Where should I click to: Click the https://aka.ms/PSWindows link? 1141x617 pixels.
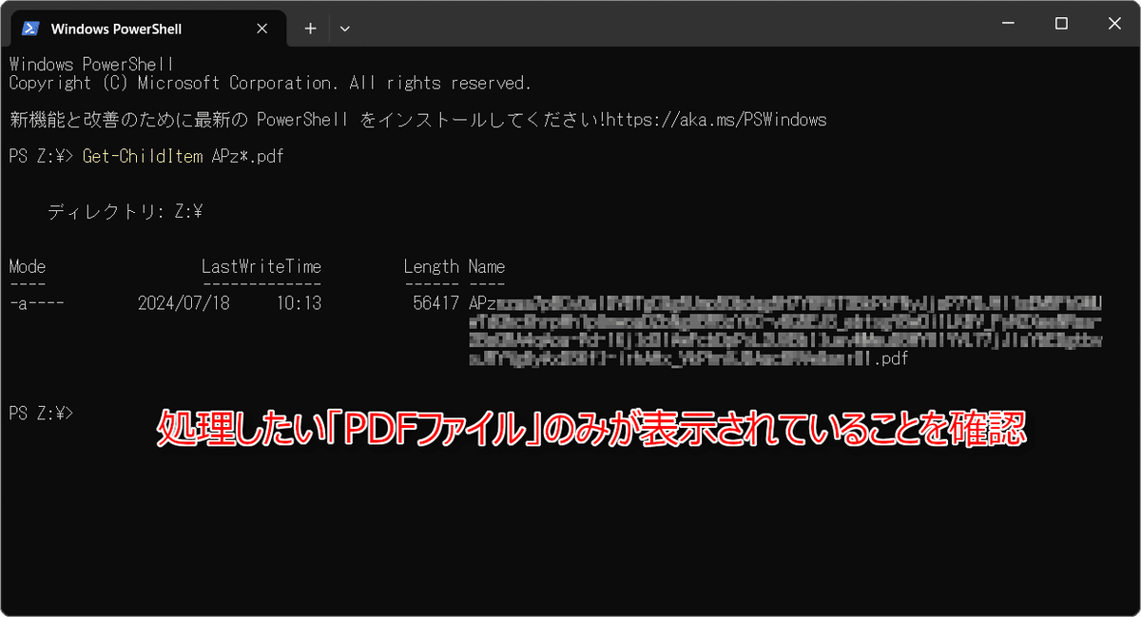click(x=716, y=120)
